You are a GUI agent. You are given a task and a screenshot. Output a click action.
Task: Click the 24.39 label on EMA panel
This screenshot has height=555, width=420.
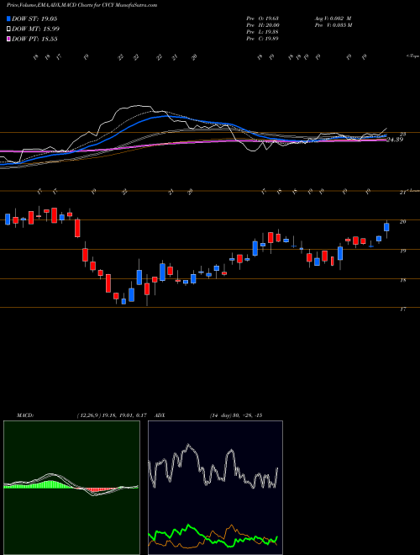click(396, 140)
